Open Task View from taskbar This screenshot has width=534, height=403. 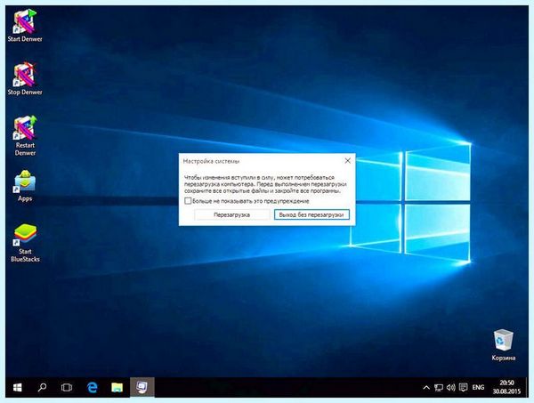pyautogui.click(x=67, y=387)
